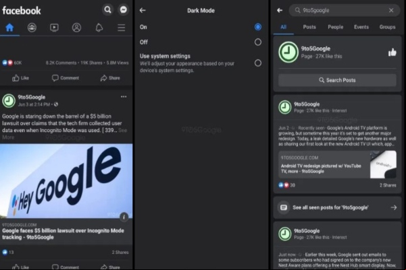Open 9to5Google page avatar in top result
This screenshot has width=406, height=270.
pyautogui.click(x=288, y=52)
